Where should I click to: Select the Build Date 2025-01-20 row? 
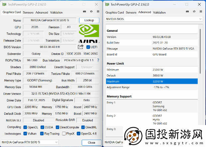152,43
